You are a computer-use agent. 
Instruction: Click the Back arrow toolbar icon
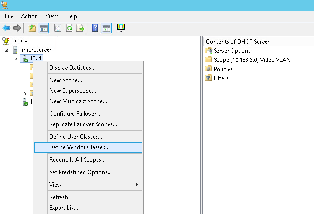click(6, 28)
